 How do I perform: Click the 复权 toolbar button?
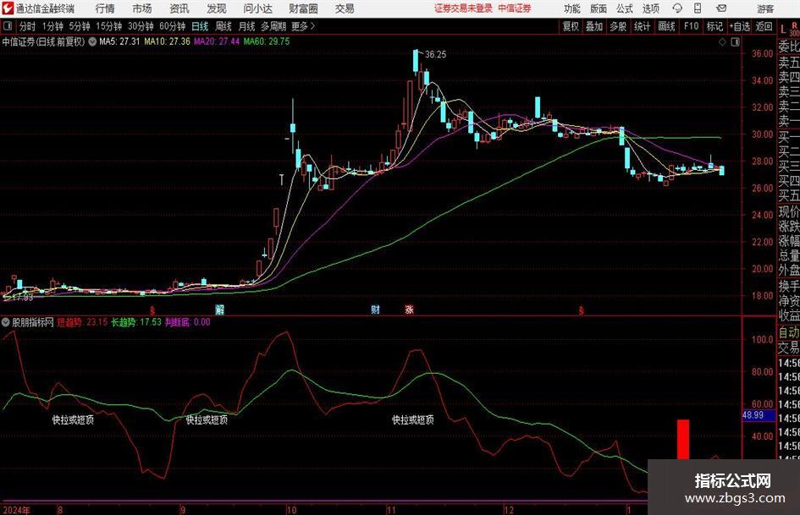(x=571, y=26)
